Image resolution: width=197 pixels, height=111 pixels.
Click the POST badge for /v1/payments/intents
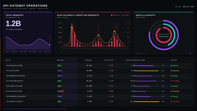pos(60,76)
